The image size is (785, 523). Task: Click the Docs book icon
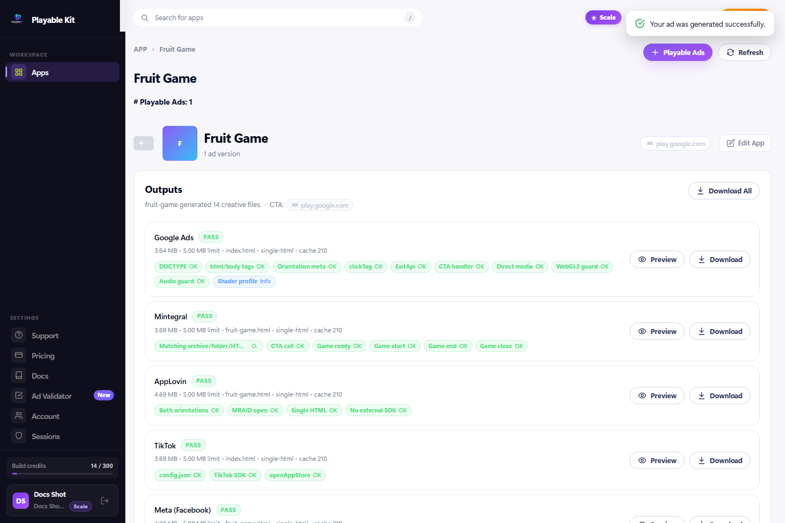(19, 375)
